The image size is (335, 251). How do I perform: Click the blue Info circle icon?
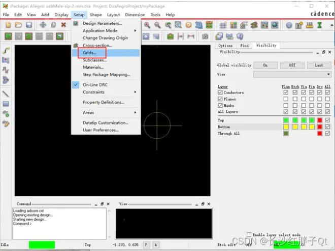[x=289, y=25]
